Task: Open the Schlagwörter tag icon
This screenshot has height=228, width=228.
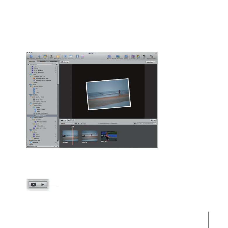Action: [58, 56]
